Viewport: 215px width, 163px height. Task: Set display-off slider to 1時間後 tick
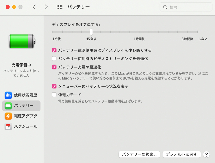[x=139, y=32]
